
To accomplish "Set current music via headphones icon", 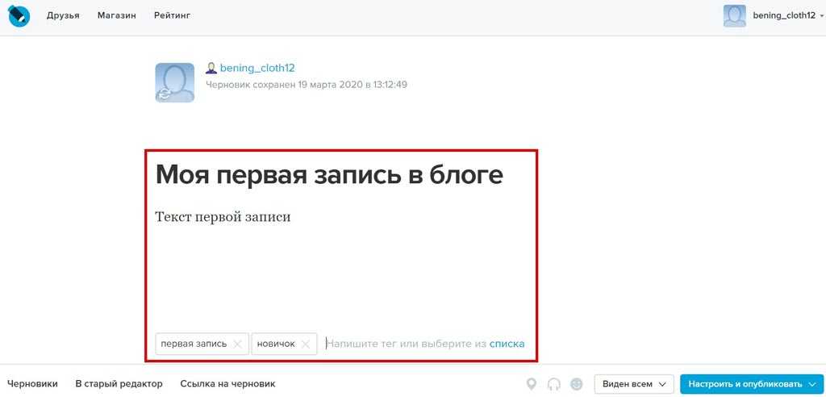I will (553, 384).
